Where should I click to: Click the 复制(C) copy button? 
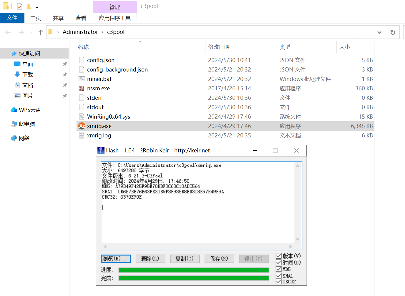pyautogui.click(x=185, y=259)
